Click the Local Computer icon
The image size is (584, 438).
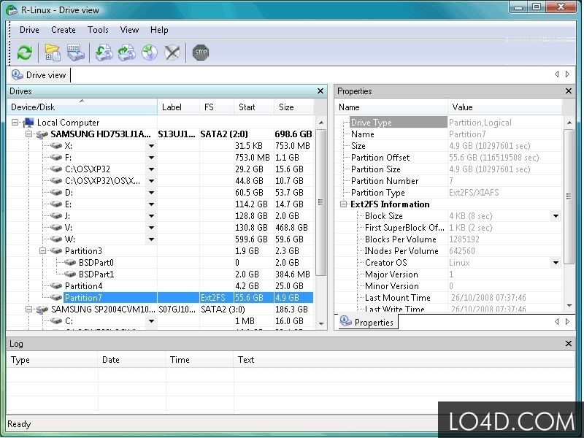(x=28, y=123)
